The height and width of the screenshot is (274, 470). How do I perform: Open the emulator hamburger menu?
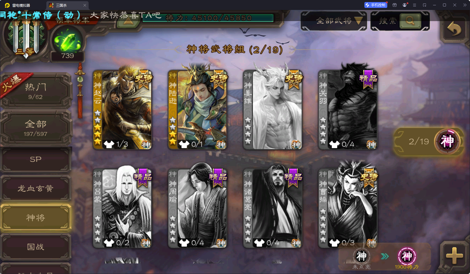[x=415, y=5]
